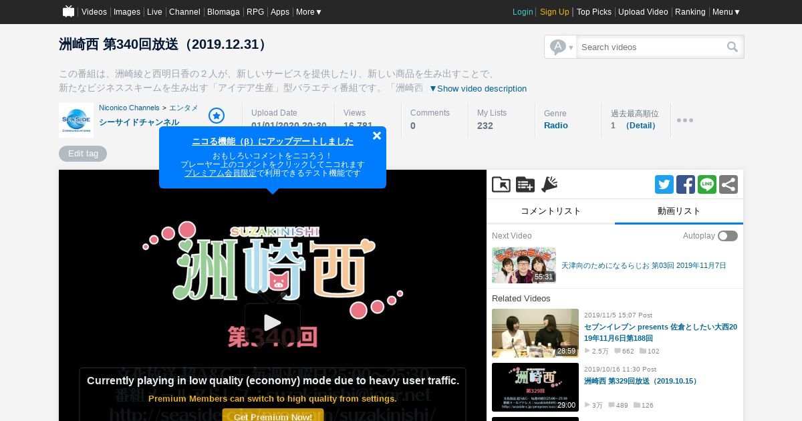Open the 洲崎西 第329回 video thumbnail

click(x=535, y=387)
